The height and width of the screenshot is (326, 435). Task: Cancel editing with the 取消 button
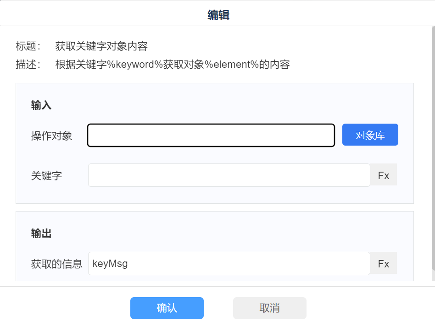tap(269, 308)
